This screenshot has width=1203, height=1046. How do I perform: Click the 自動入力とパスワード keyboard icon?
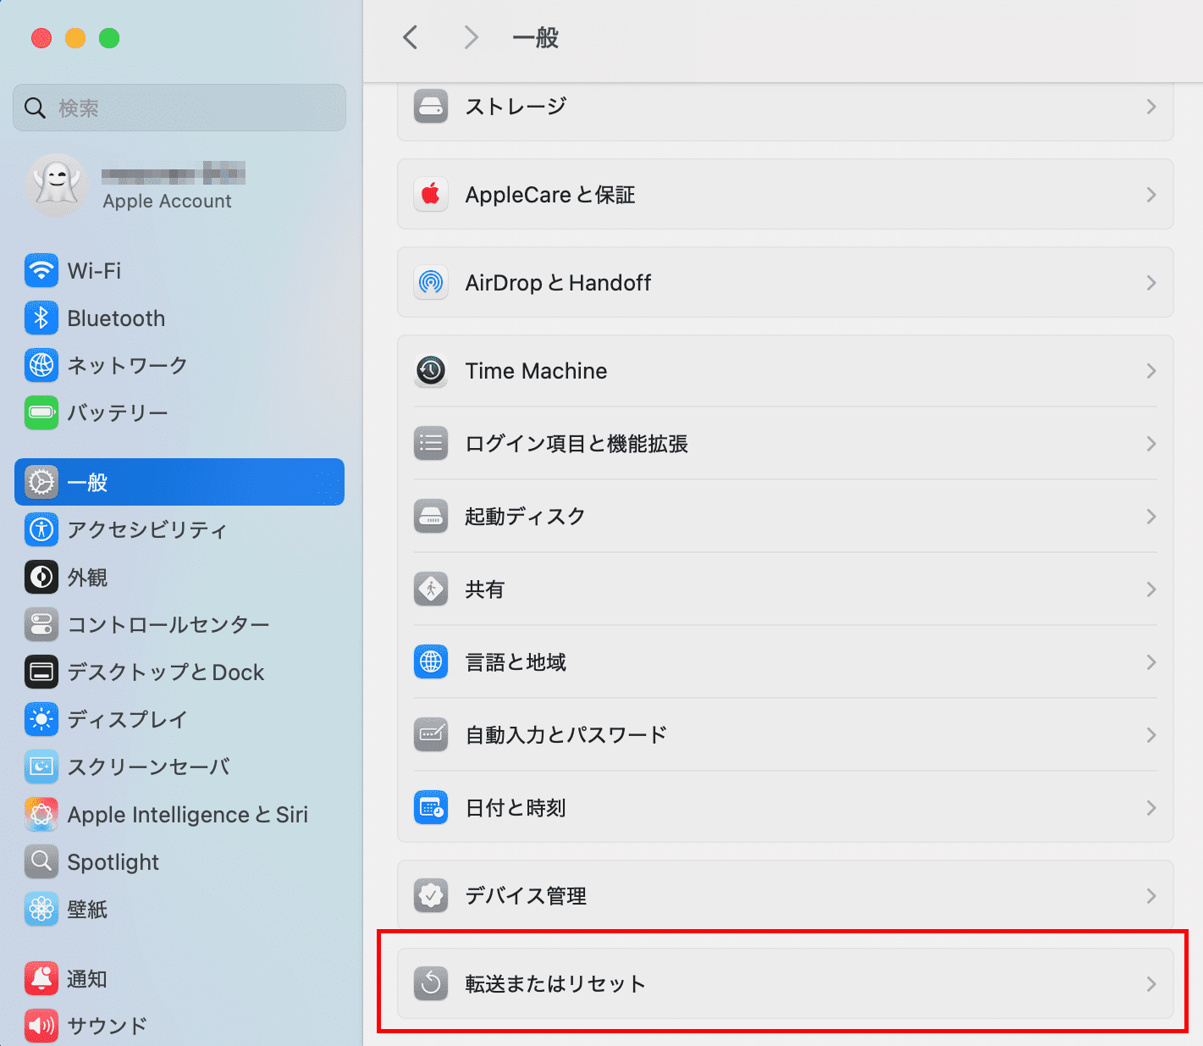point(431,735)
